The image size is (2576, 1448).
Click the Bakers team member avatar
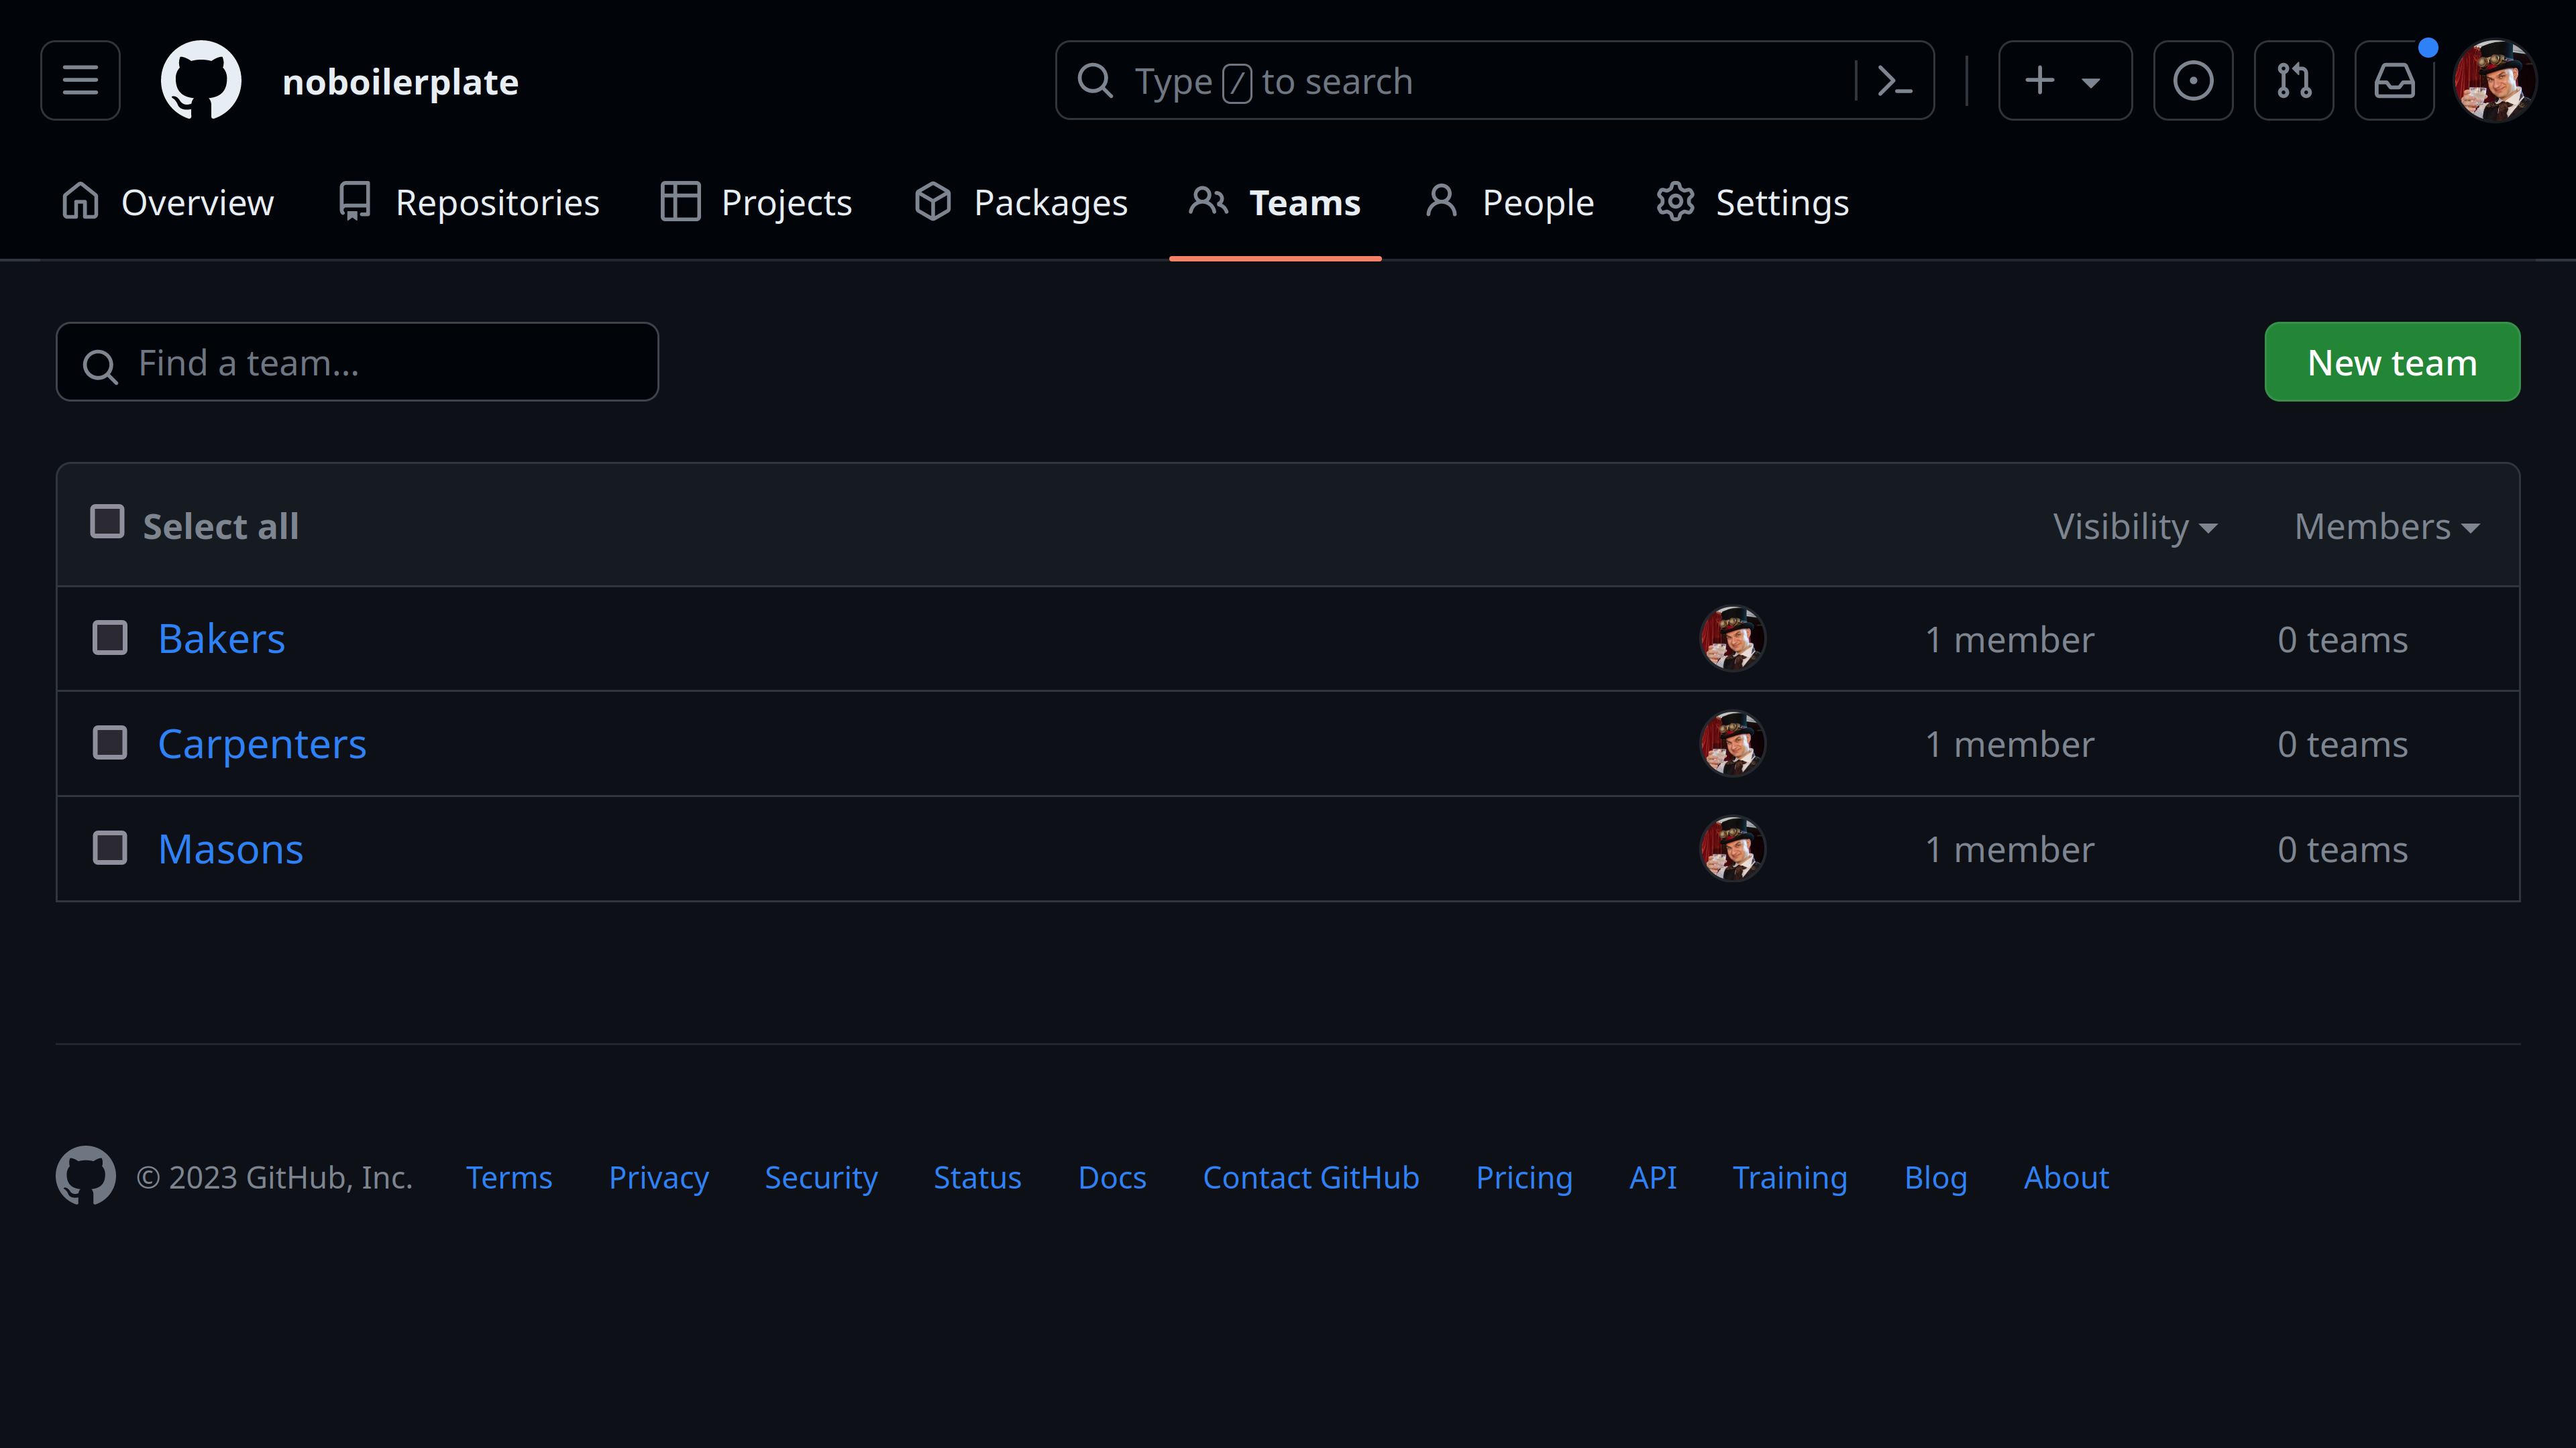1732,639
